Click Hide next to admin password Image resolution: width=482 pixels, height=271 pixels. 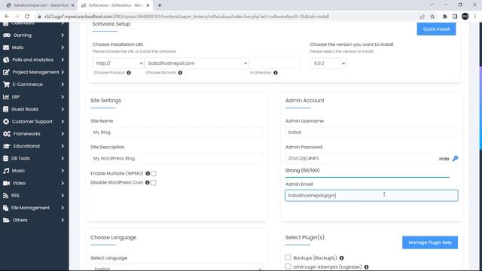point(444,159)
